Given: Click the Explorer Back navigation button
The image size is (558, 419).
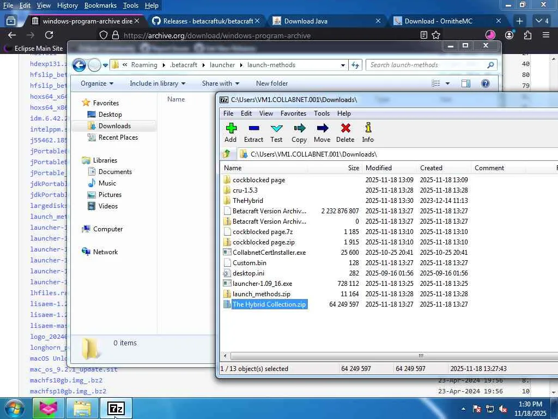Looking at the screenshot, I should 79,65.
